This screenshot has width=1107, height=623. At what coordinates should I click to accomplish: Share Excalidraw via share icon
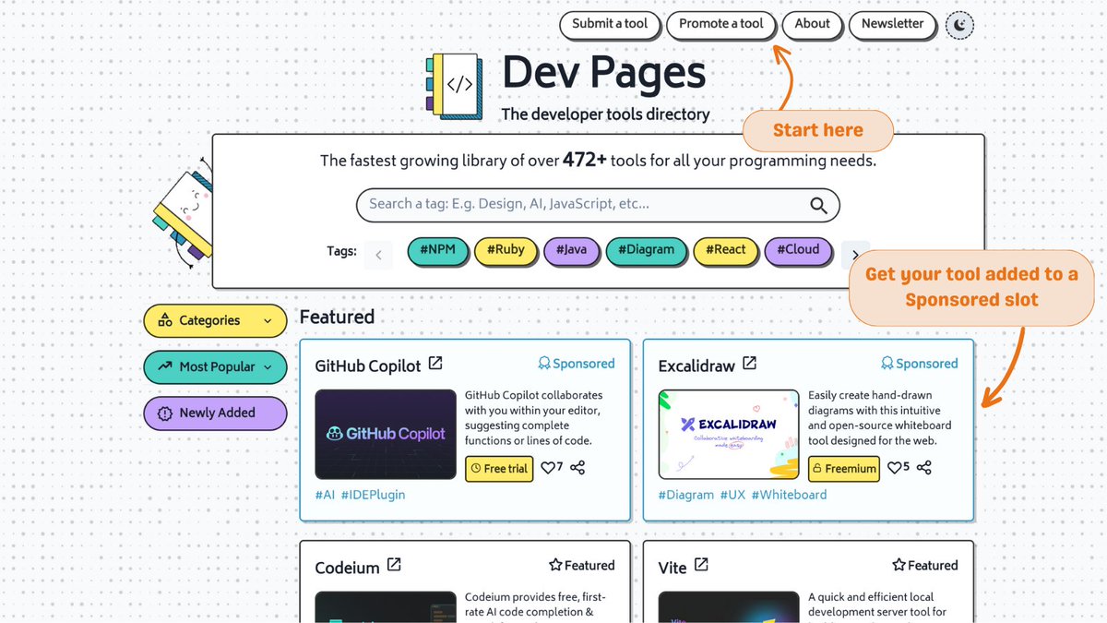click(924, 468)
